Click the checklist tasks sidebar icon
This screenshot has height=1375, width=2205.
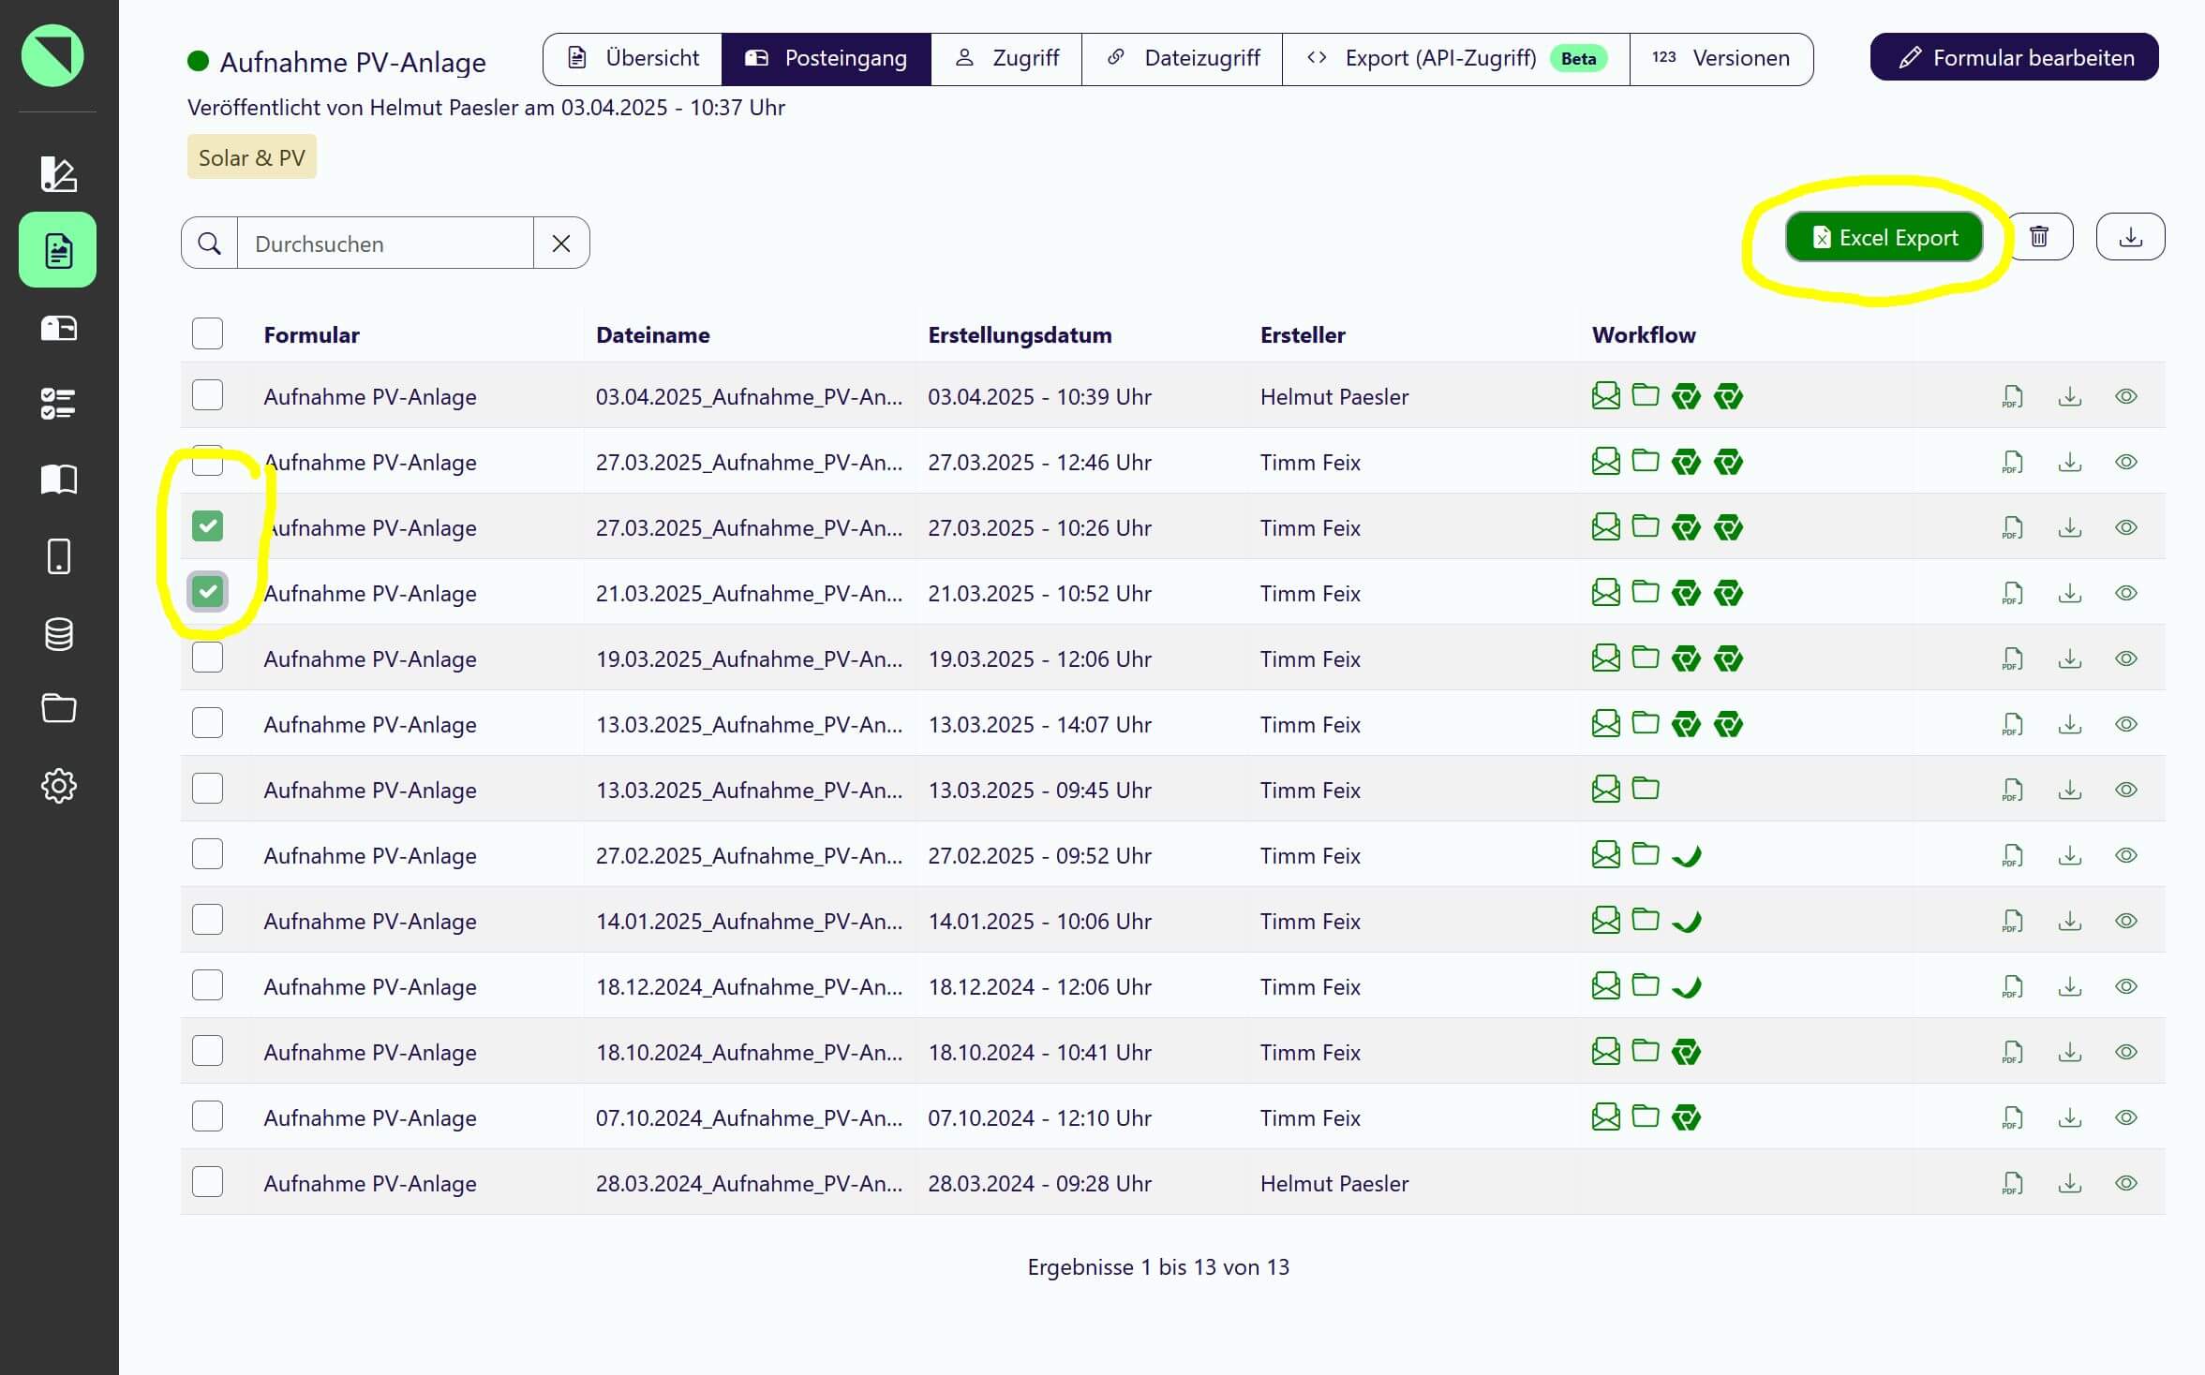58,404
